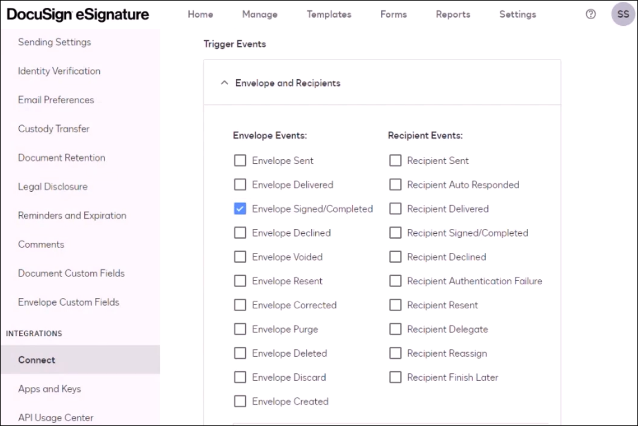Open Envelope Custom Fields settings
638x426 pixels.
point(68,302)
